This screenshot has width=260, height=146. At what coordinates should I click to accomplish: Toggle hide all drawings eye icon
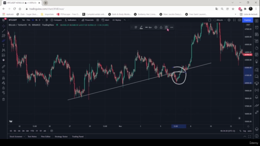click(4, 93)
